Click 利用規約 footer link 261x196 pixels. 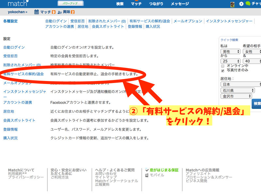coord(17,174)
